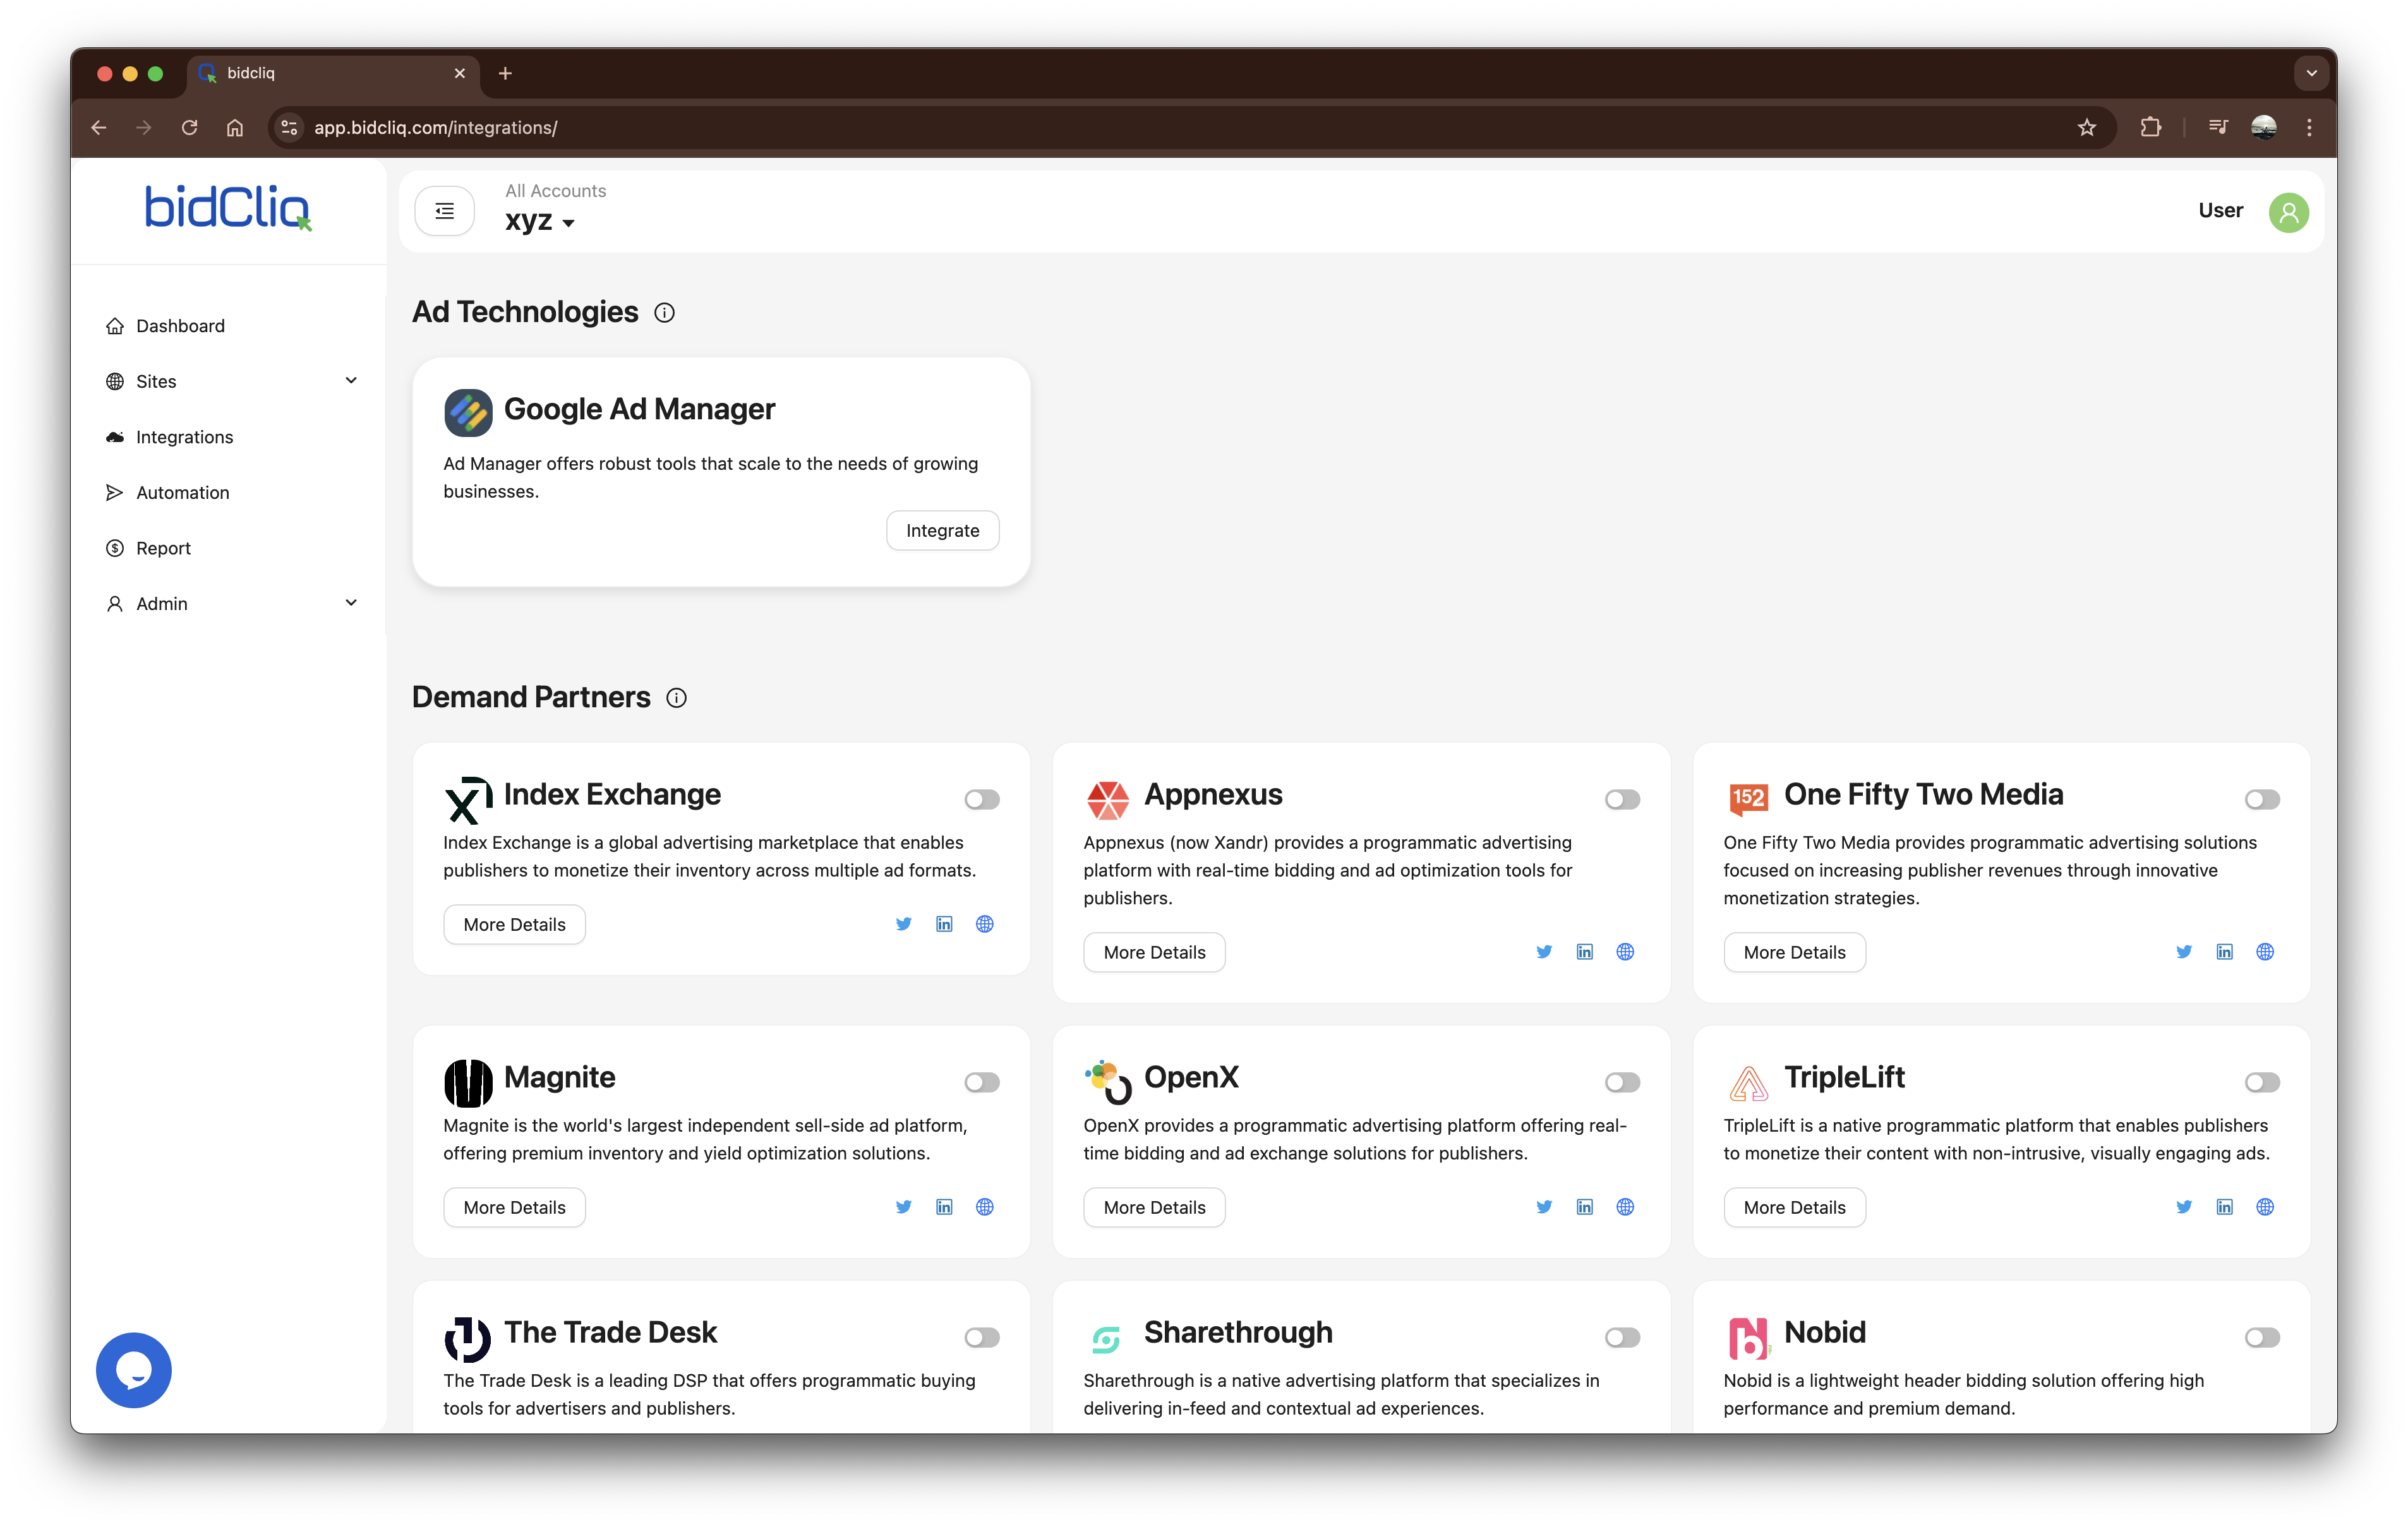Bookmark page with the star icon

click(x=2087, y=128)
